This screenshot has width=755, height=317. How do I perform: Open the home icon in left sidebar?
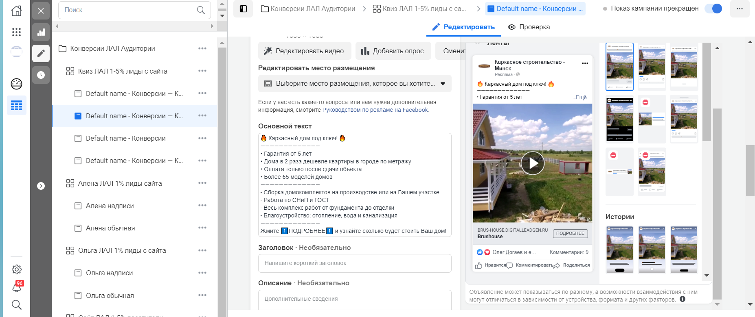pos(16,11)
